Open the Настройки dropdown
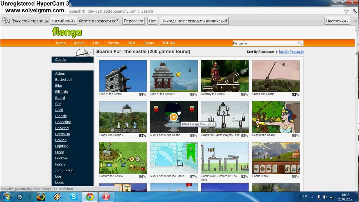 coord(337,21)
